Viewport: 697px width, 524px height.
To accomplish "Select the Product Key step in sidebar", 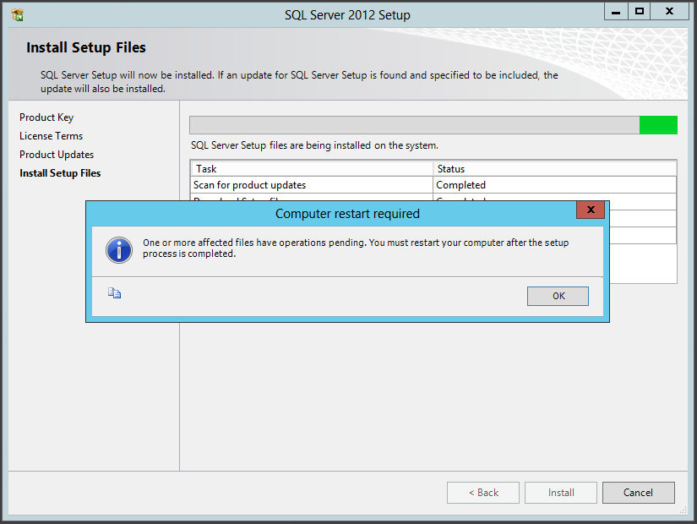I will tap(46, 117).
